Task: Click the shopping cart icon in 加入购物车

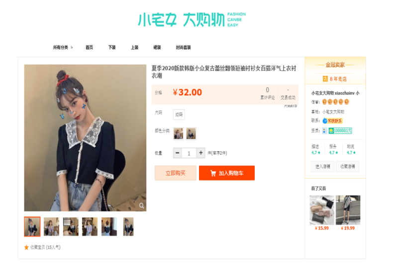Action: (x=213, y=173)
